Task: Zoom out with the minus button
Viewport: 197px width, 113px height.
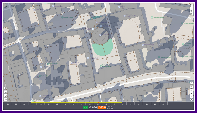Action: (x=191, y=93)
